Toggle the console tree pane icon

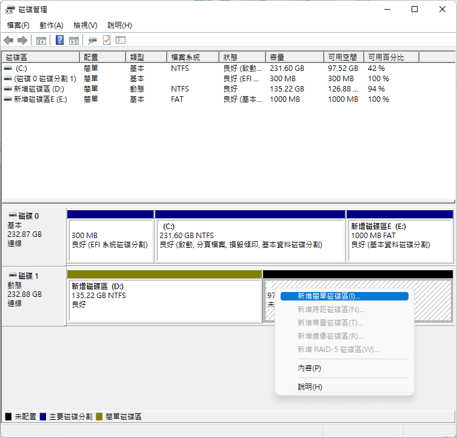41,41
